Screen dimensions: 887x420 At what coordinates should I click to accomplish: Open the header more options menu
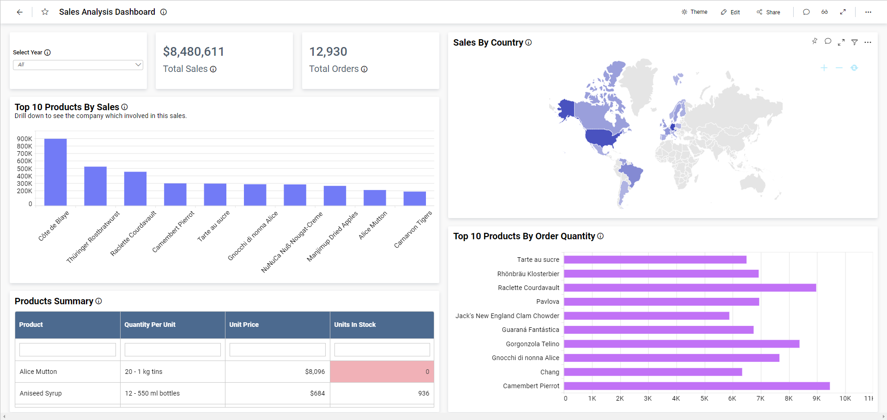868,12
